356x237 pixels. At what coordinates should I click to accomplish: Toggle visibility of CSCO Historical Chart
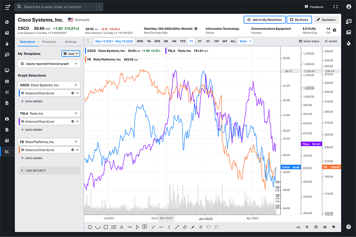pos(23,93)
